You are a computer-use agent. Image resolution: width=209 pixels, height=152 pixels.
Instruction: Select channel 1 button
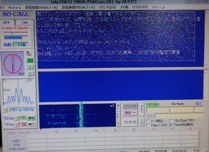pos(30,61)
